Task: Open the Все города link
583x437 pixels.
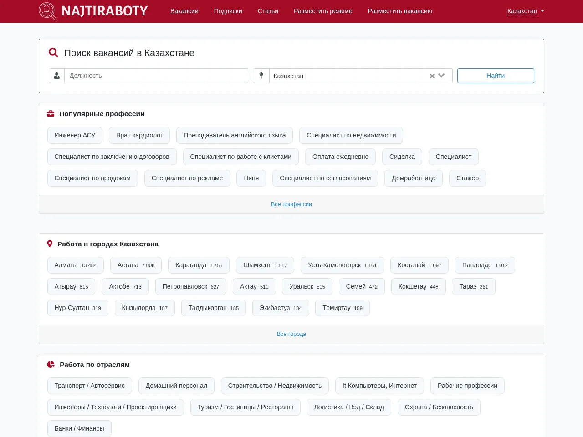Action: [291, 334]
